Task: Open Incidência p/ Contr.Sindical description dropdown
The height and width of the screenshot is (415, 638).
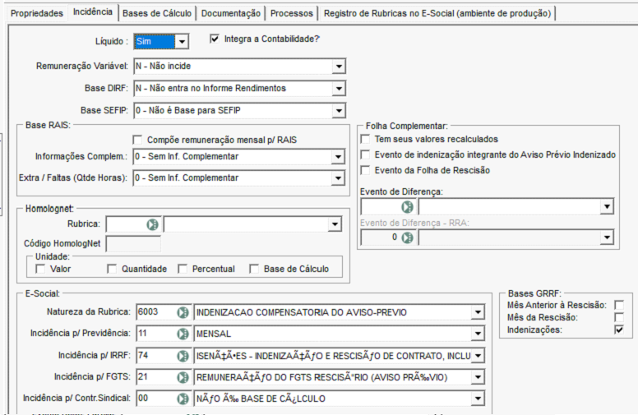Action: pos(478,399)
